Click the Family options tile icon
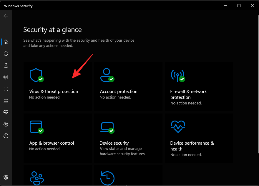This screenshot has height=186, width=259. 37,178
